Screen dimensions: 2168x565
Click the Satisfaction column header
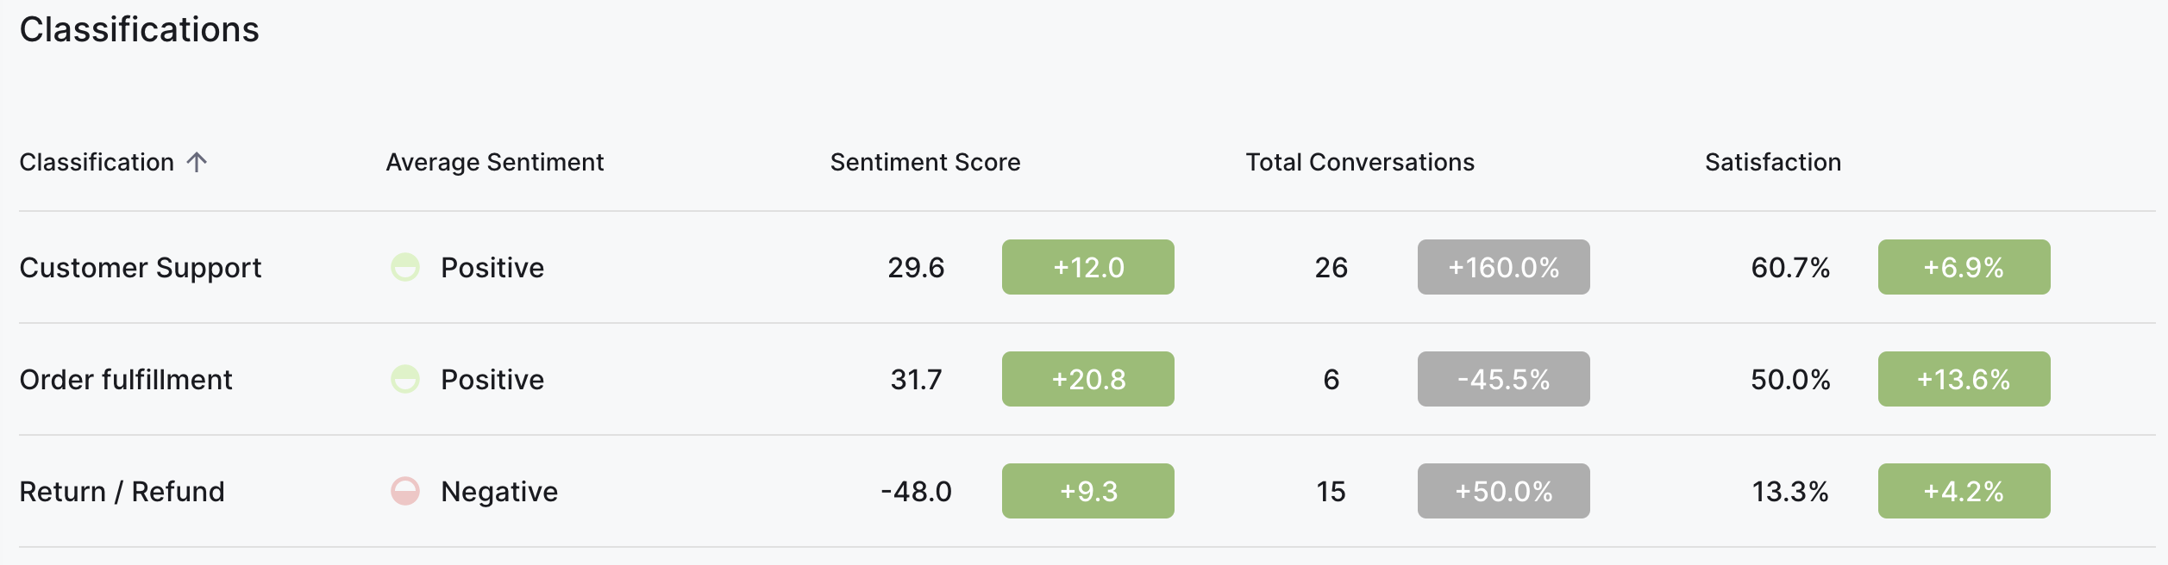point(1773,162)
